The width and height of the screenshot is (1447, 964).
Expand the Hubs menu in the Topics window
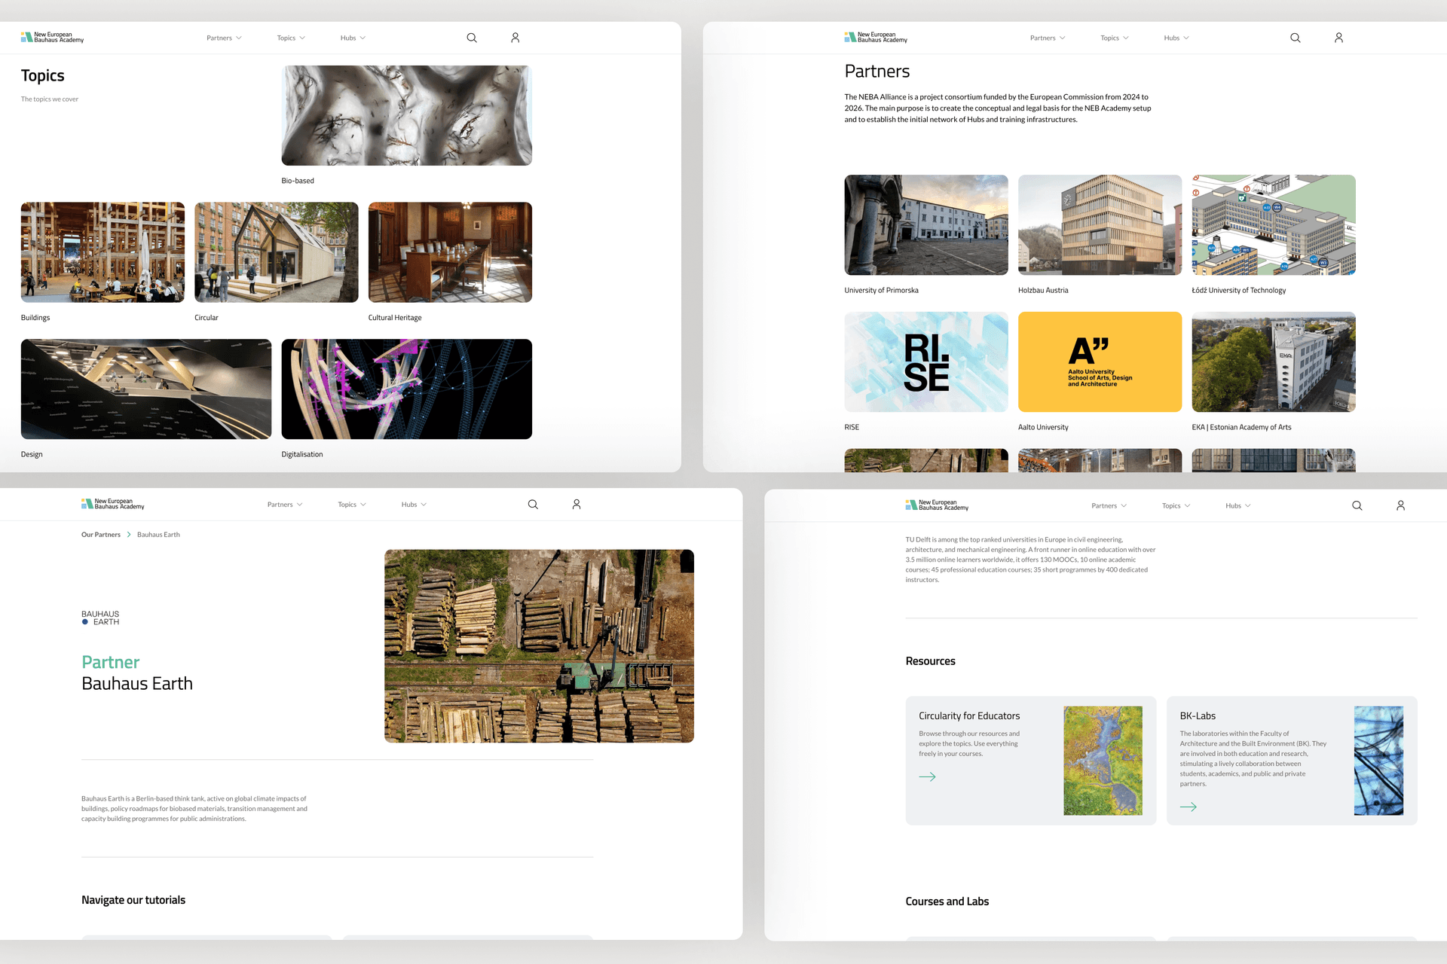(353, 38)
